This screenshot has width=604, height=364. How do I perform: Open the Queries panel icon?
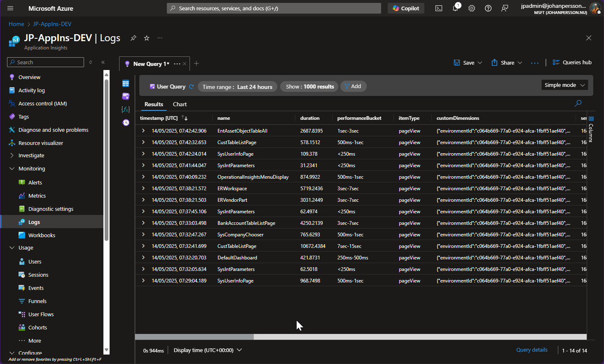click(126, 96)
